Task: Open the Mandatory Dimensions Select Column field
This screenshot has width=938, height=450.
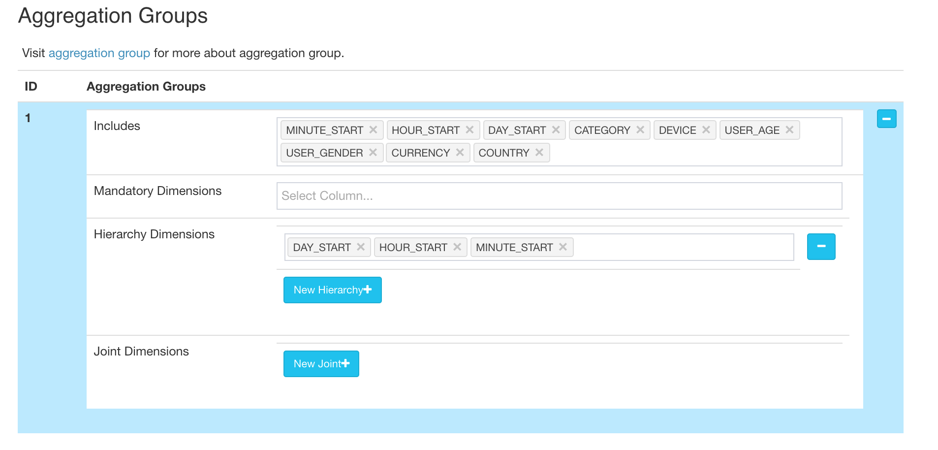Action: 559,196
